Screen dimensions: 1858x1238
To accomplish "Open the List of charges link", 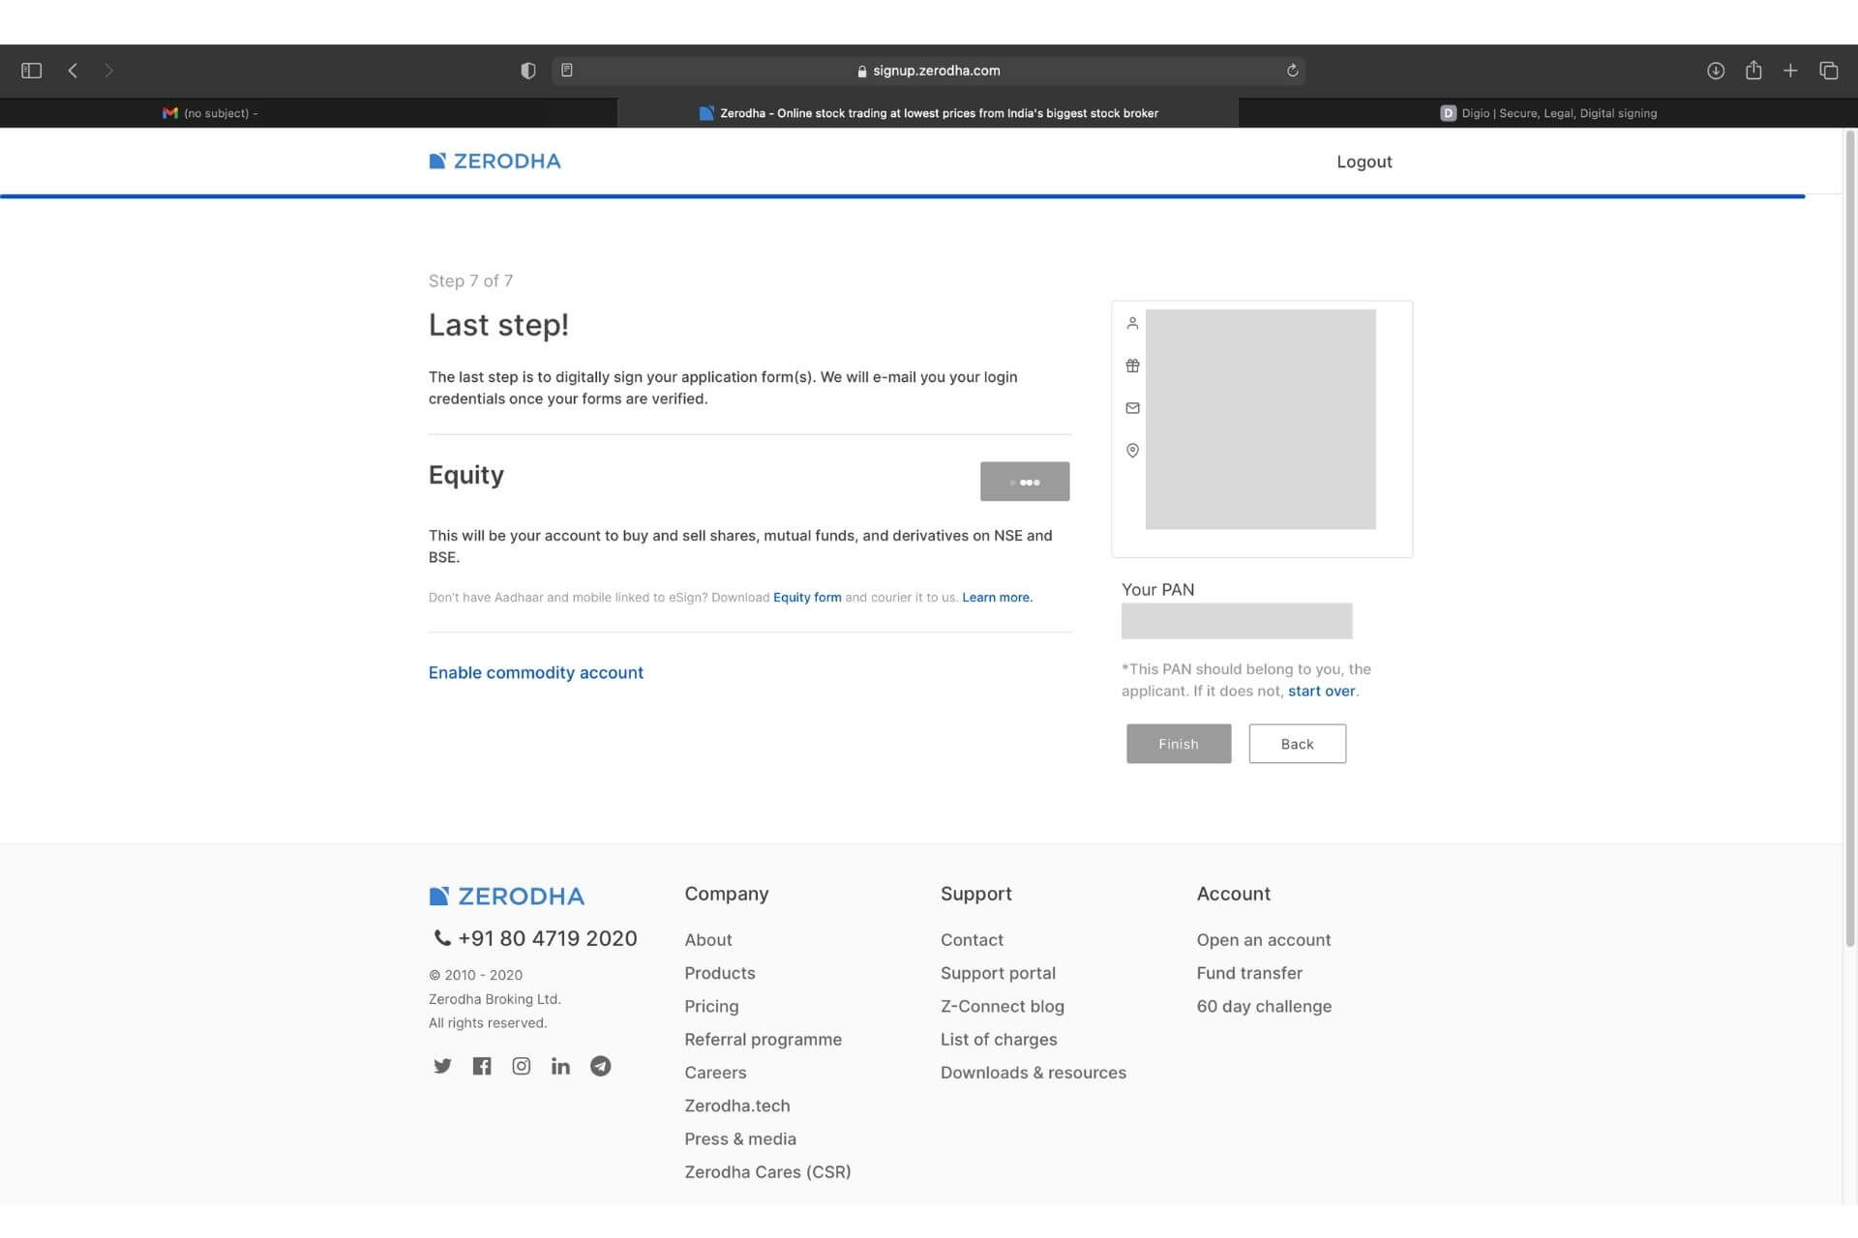I will pos(999,1040).
